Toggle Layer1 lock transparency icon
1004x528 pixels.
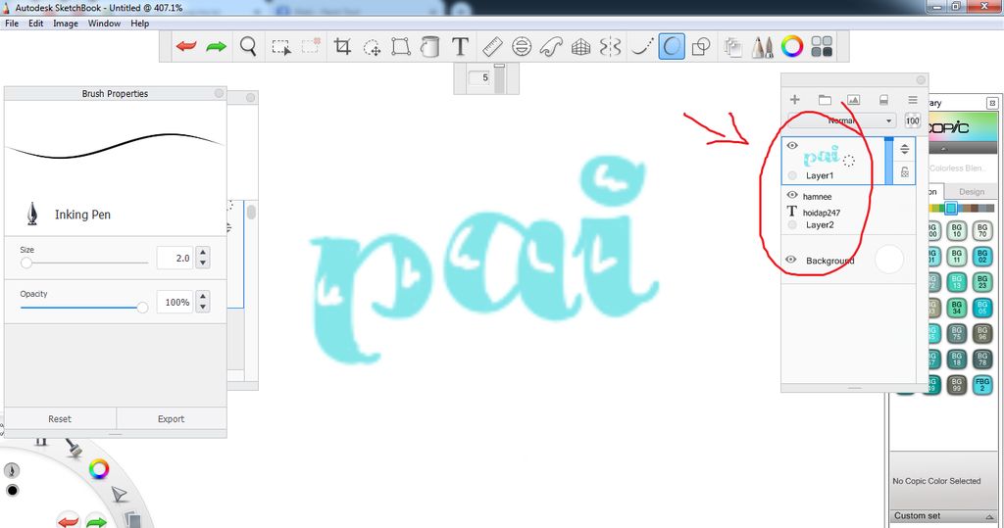click(905, 171)
